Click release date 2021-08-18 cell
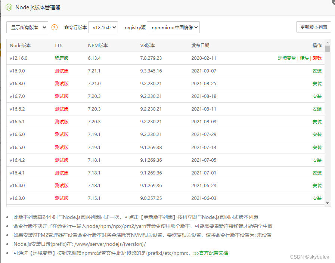The height and width of the screenshot is (263, 335). [x=204, y=96]
